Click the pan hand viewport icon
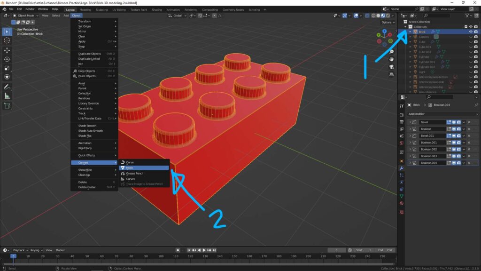Image resolution: width=481 pixels, height=271 pixels. pos(391,59)
